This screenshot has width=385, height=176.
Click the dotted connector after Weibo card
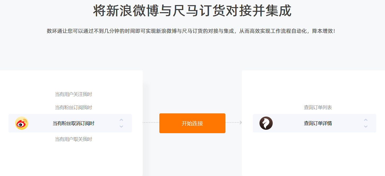pos(151,123)
